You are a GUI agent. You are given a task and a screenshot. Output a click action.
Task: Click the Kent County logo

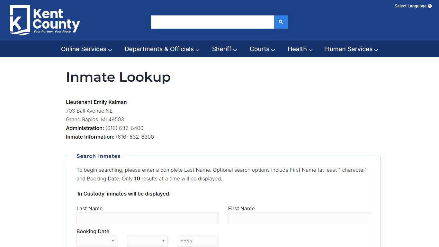45,20
